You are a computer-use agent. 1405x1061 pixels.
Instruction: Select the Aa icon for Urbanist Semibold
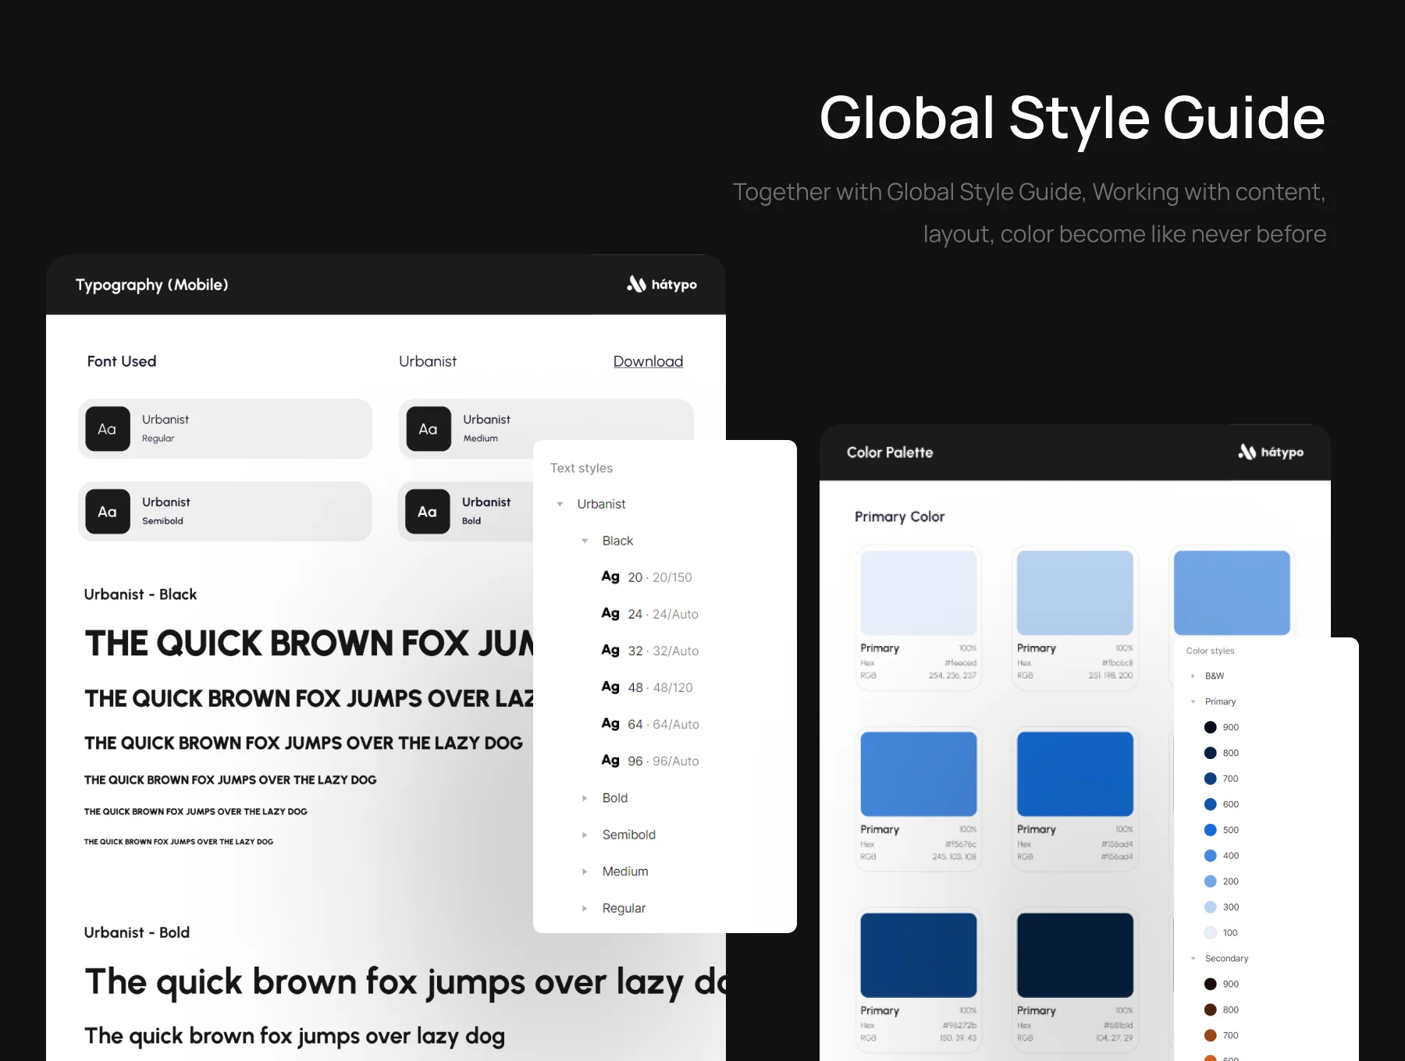(x=108, y=512)
